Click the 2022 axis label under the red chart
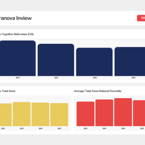 pos(86,128)
